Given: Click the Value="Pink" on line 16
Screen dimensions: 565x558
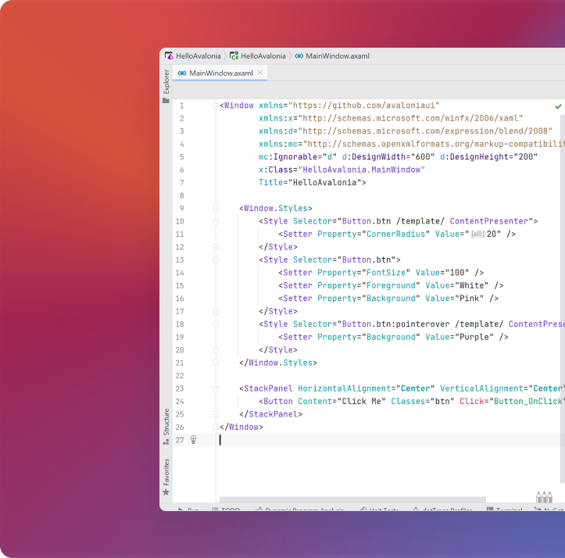Looking at the screenshot, I should tap(454, 299).
